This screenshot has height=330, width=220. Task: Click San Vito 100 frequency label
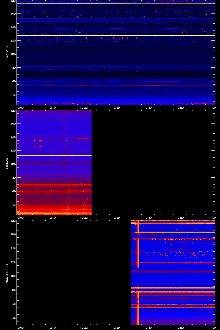[x=13, y=54]
